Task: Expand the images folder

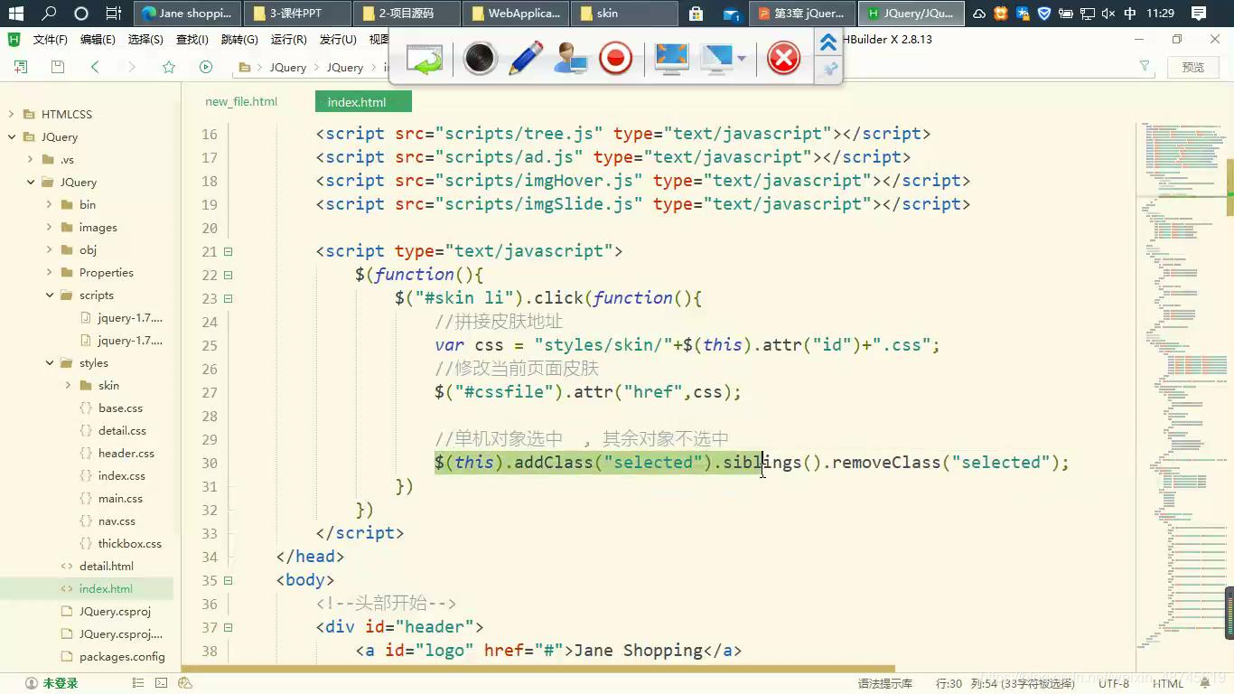Action: pos(50,228)
